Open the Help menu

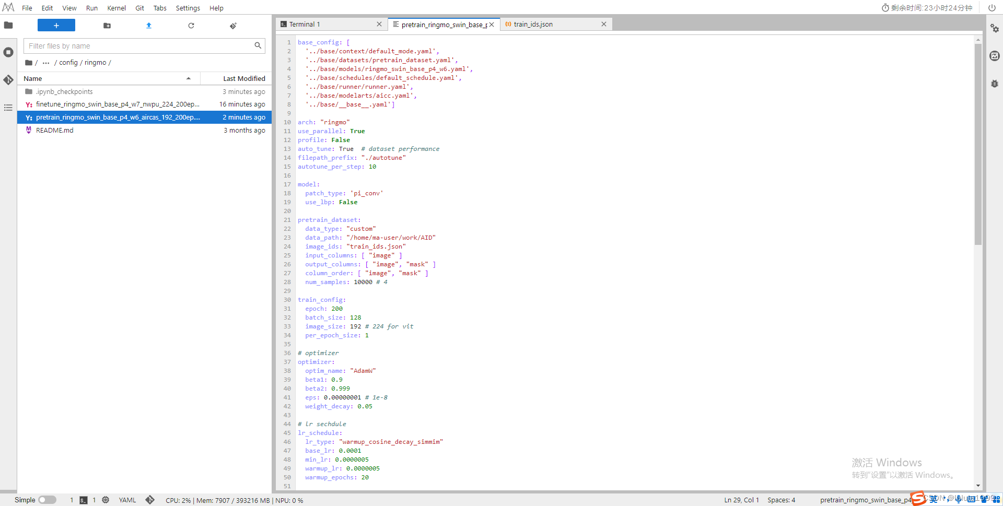coord(216,8)
